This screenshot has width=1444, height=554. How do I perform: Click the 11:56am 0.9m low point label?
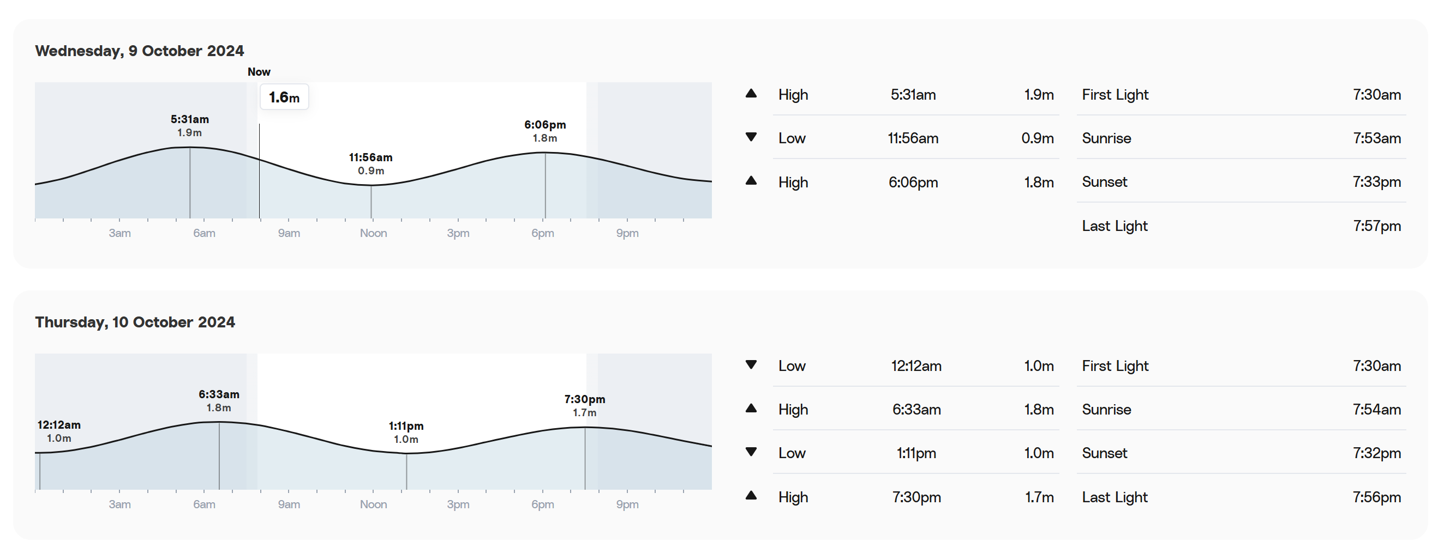click(x=370, y=164)
